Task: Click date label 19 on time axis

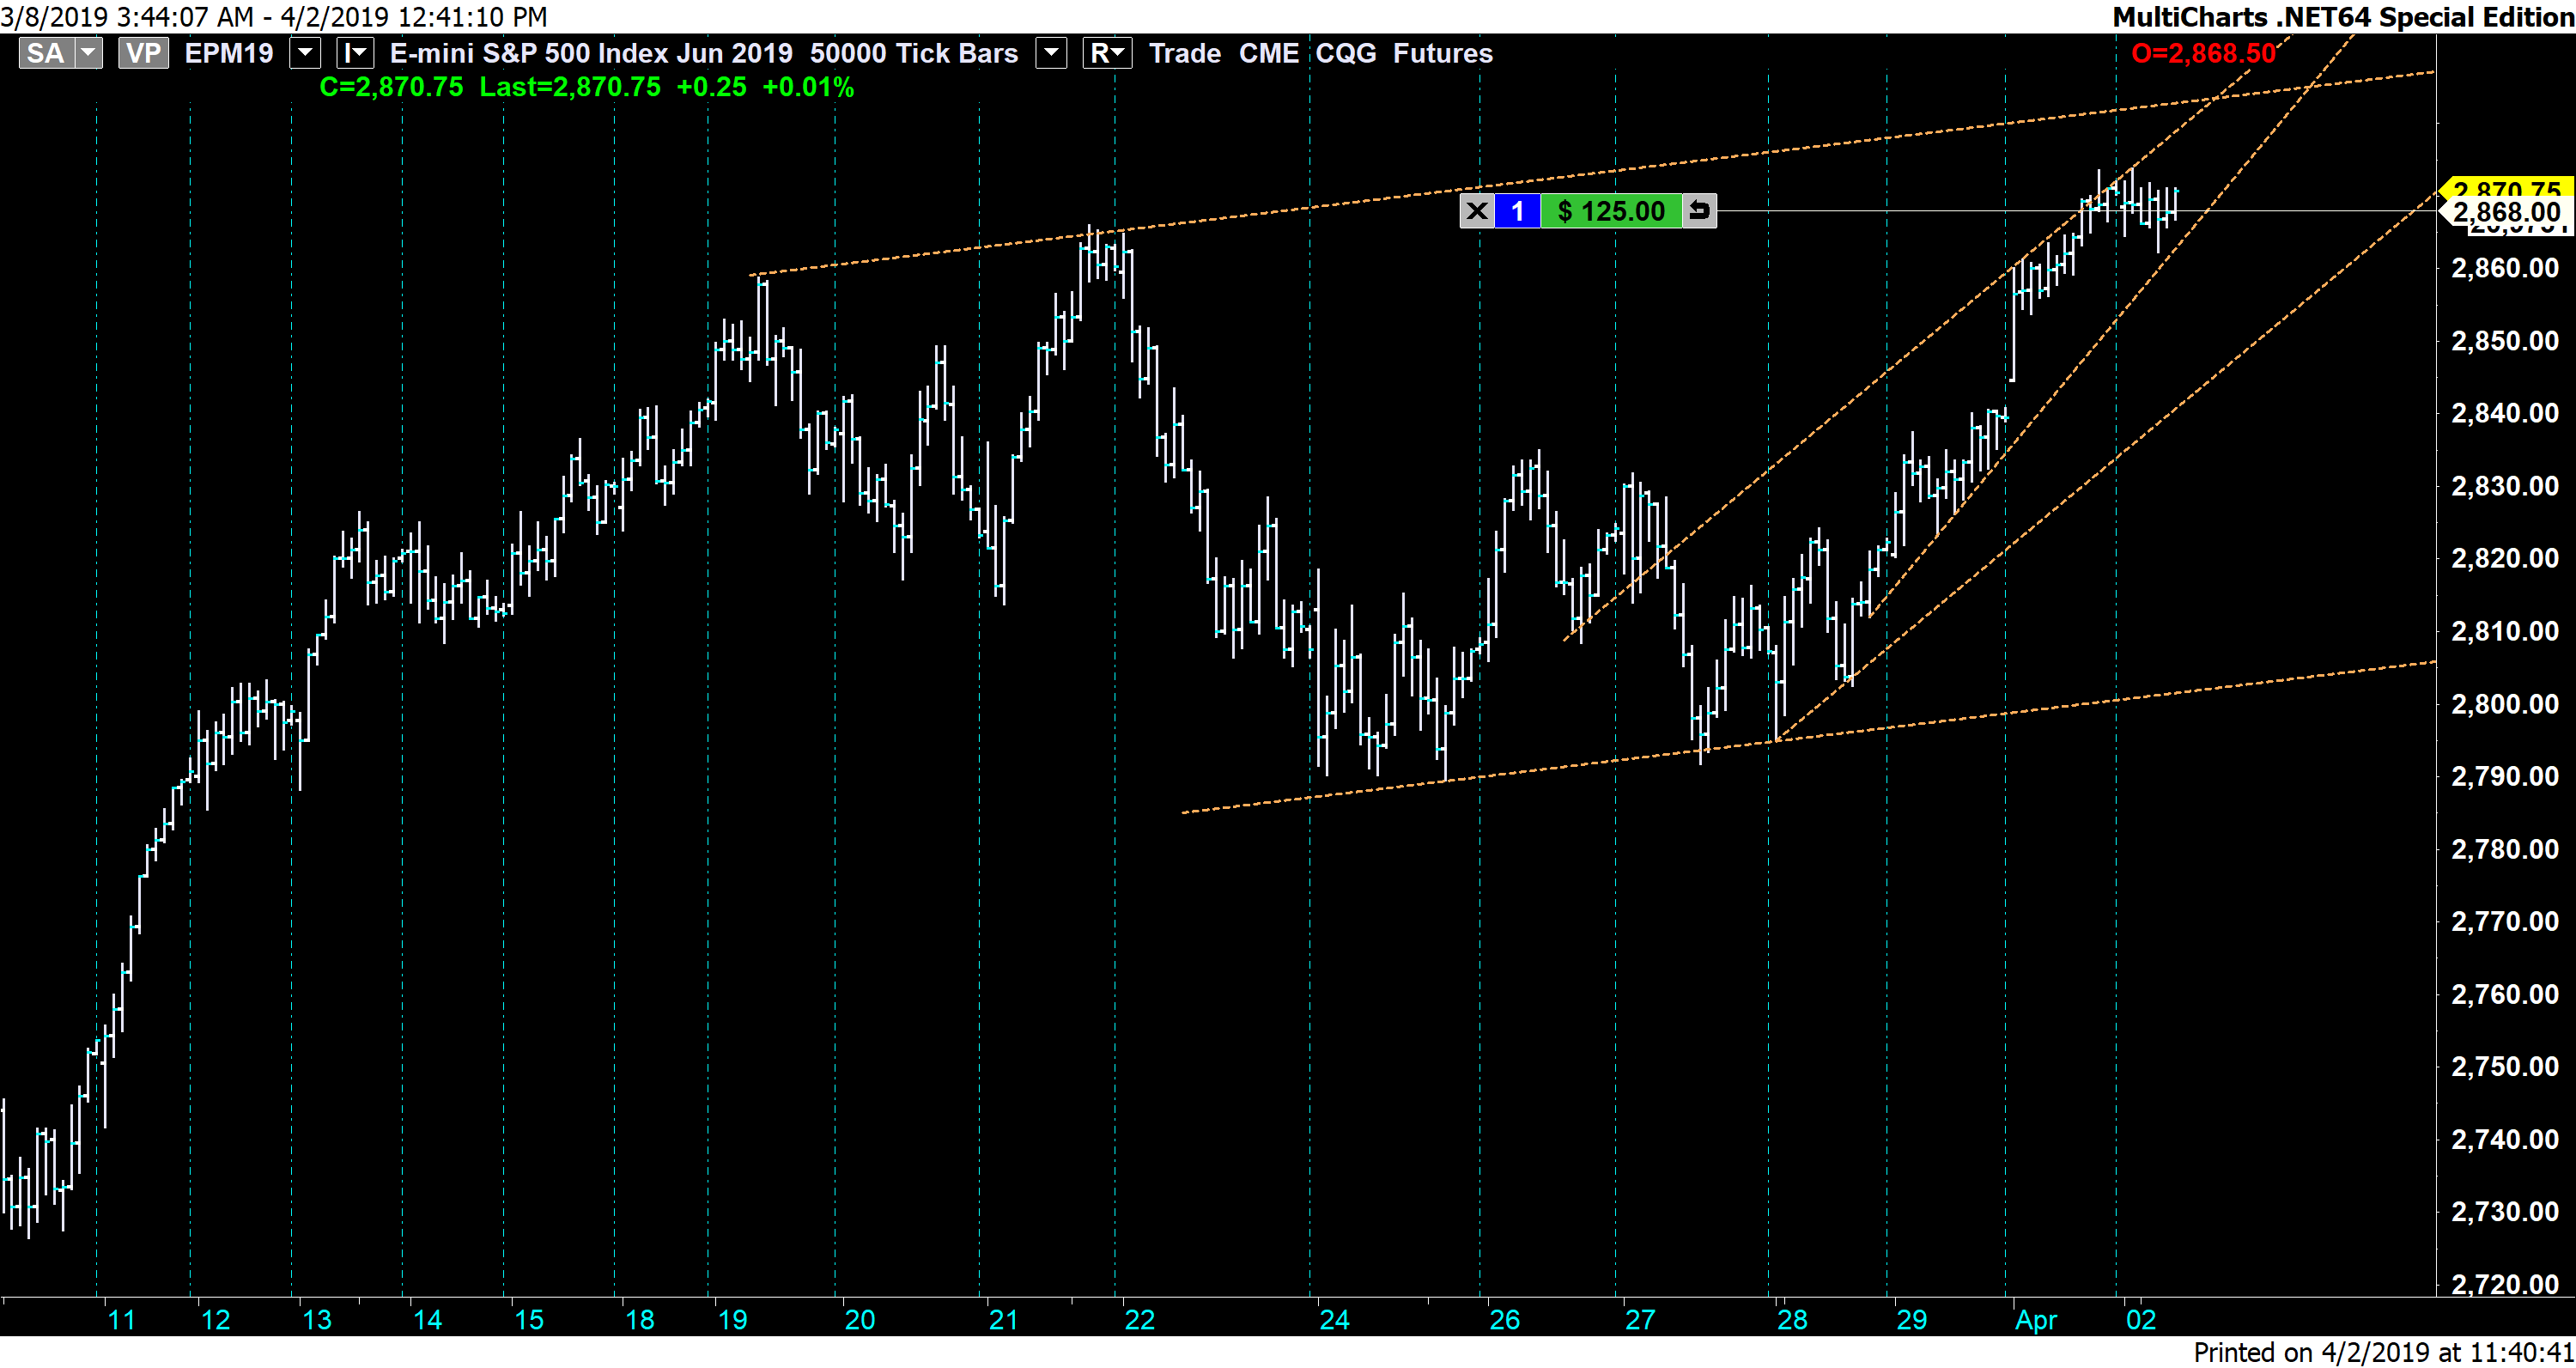Action: (x=733, y=1320)
